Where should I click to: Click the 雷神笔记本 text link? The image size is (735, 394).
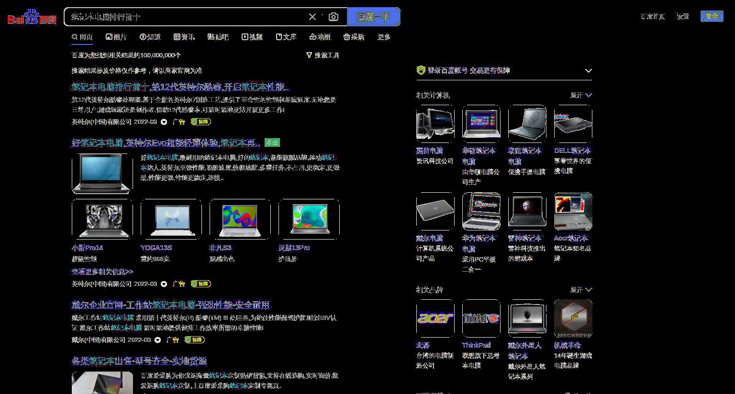(525, 238)
